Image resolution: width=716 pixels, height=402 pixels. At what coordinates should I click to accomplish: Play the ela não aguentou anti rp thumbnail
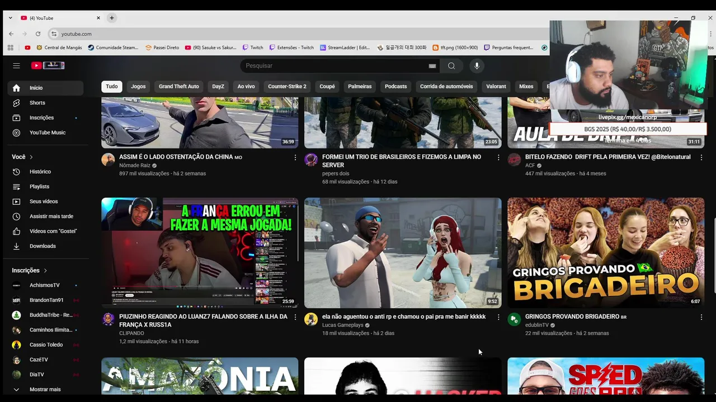pyautogui.click(x=403, y=252)
